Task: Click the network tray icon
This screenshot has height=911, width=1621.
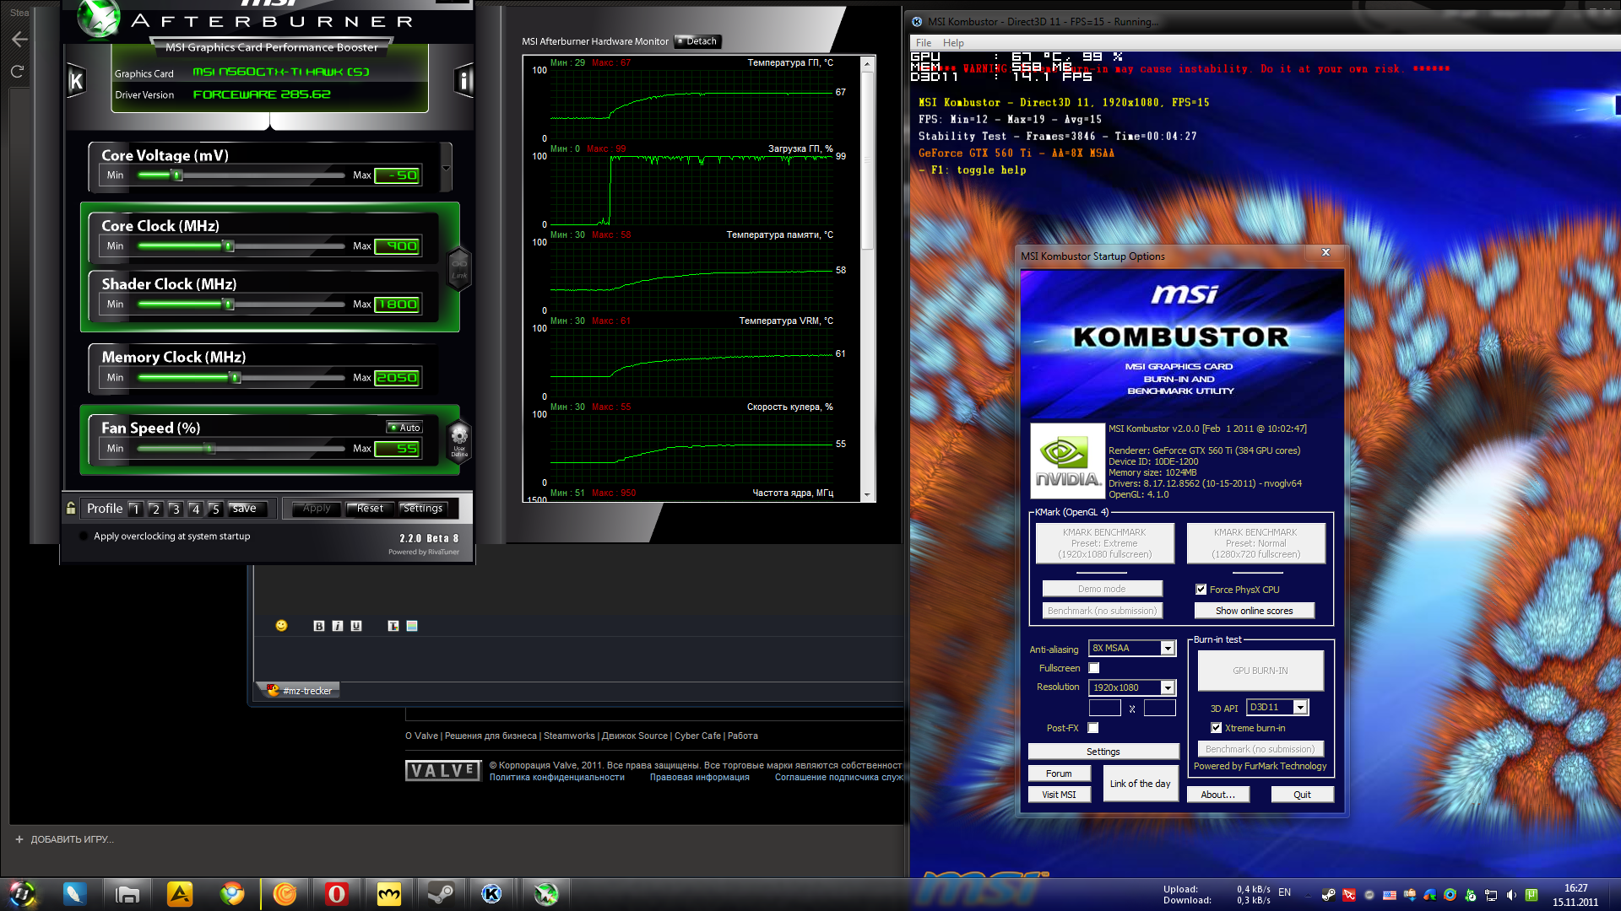Action: 1491,895
